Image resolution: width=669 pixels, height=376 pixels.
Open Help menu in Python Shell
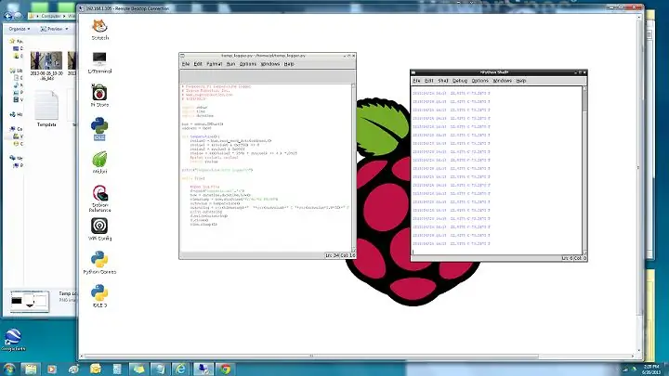521,81
